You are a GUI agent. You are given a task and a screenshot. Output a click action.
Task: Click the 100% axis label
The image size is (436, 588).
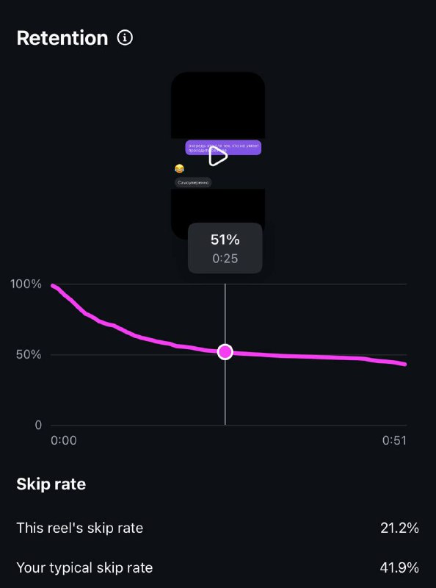(x=26, y=284)
